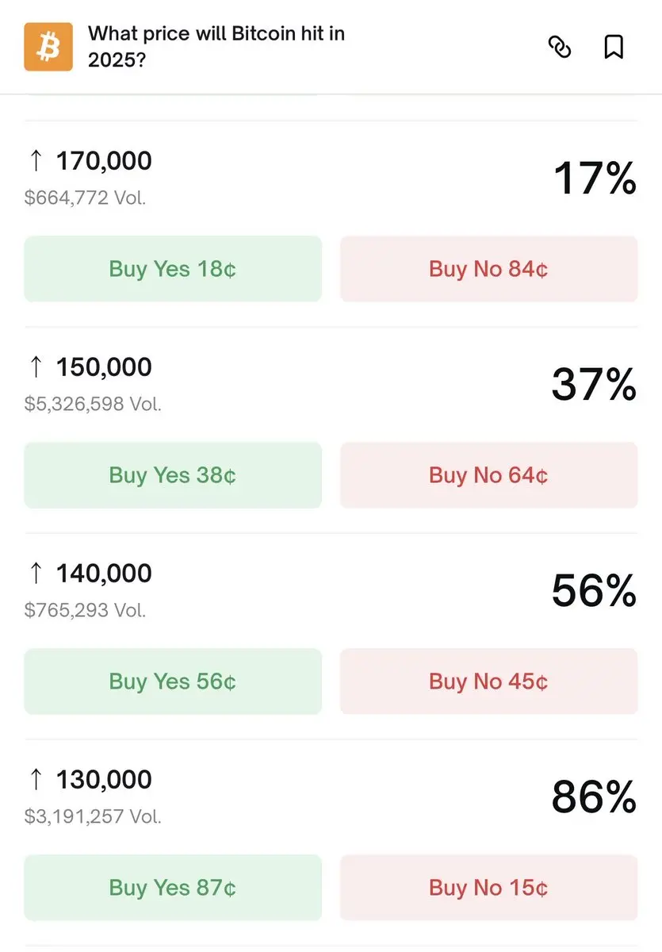
Task: Click the up arrow beside 130,000
Action: 36,780
